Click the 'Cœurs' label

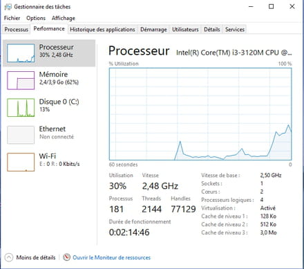[x=211, y=192]
